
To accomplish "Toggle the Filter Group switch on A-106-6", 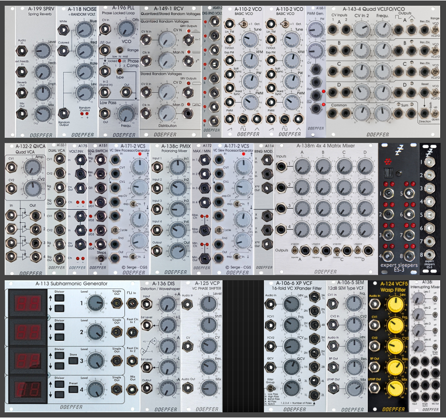I will 270,389.
